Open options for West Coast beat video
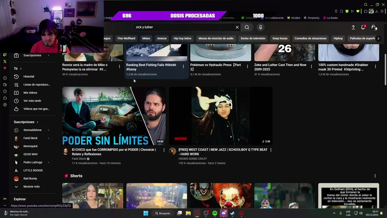The image size is (387, 218). tap(271, 150)
